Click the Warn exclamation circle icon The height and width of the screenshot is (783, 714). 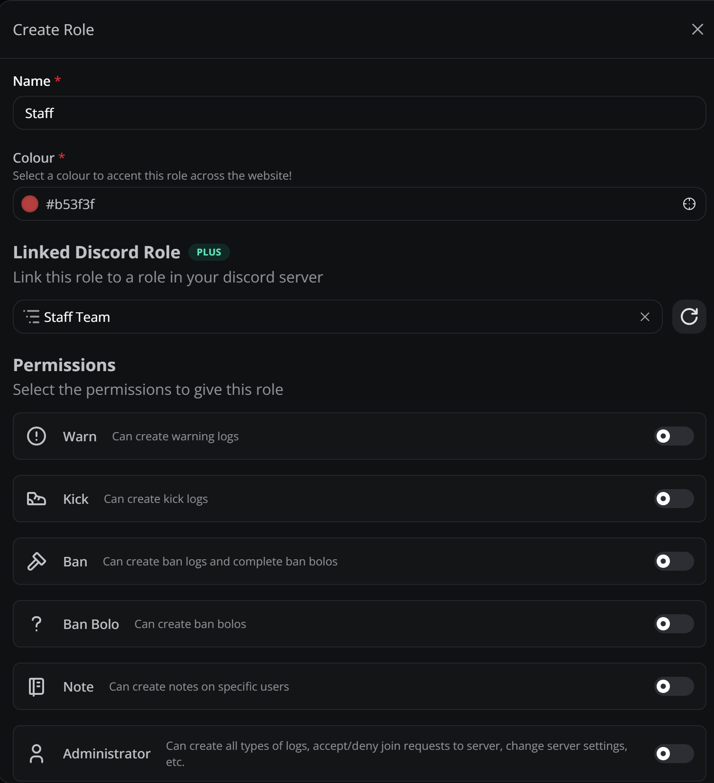[x=37, y=436]
